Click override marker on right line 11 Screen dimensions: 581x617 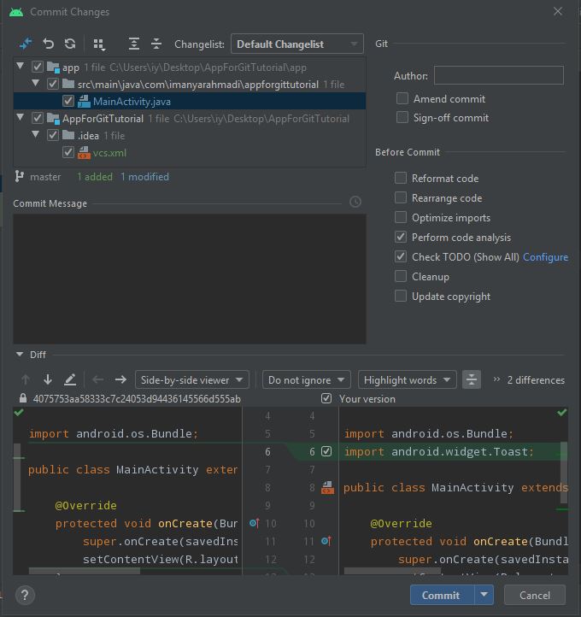326,541
